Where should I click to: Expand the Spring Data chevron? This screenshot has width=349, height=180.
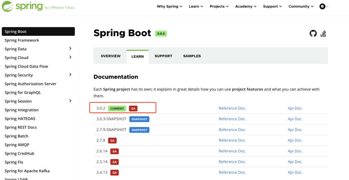click(70, 49)
